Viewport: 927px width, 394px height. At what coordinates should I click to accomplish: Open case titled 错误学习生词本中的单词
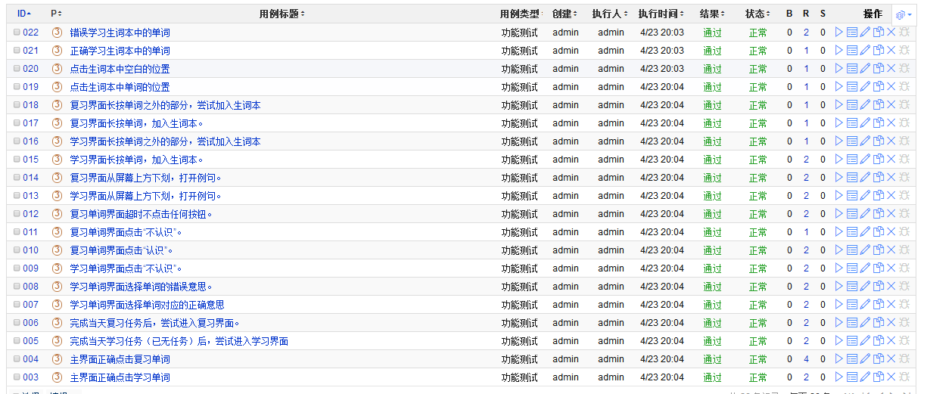tap(120, 33)
